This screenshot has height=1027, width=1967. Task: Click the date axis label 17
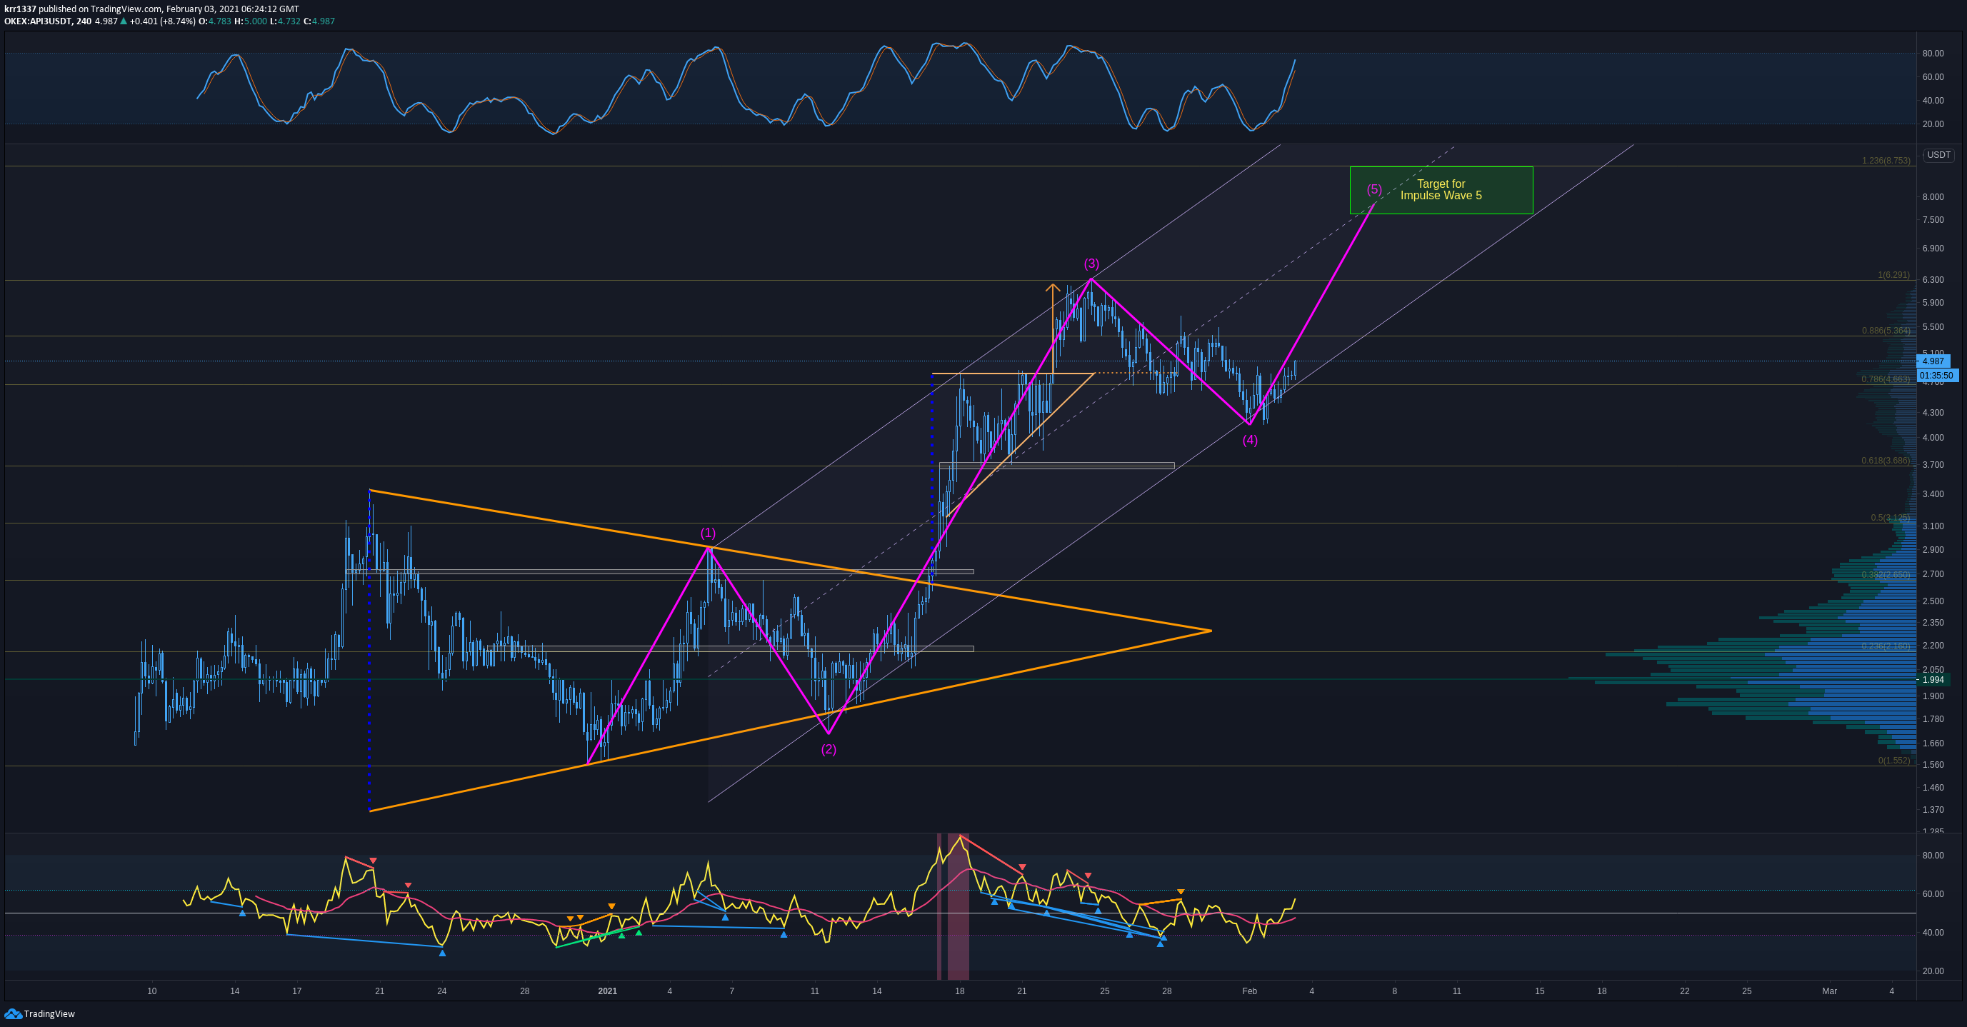[x=296, y=991]
